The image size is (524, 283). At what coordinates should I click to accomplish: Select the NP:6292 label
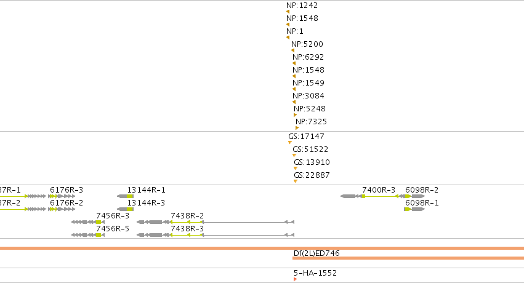308,57
